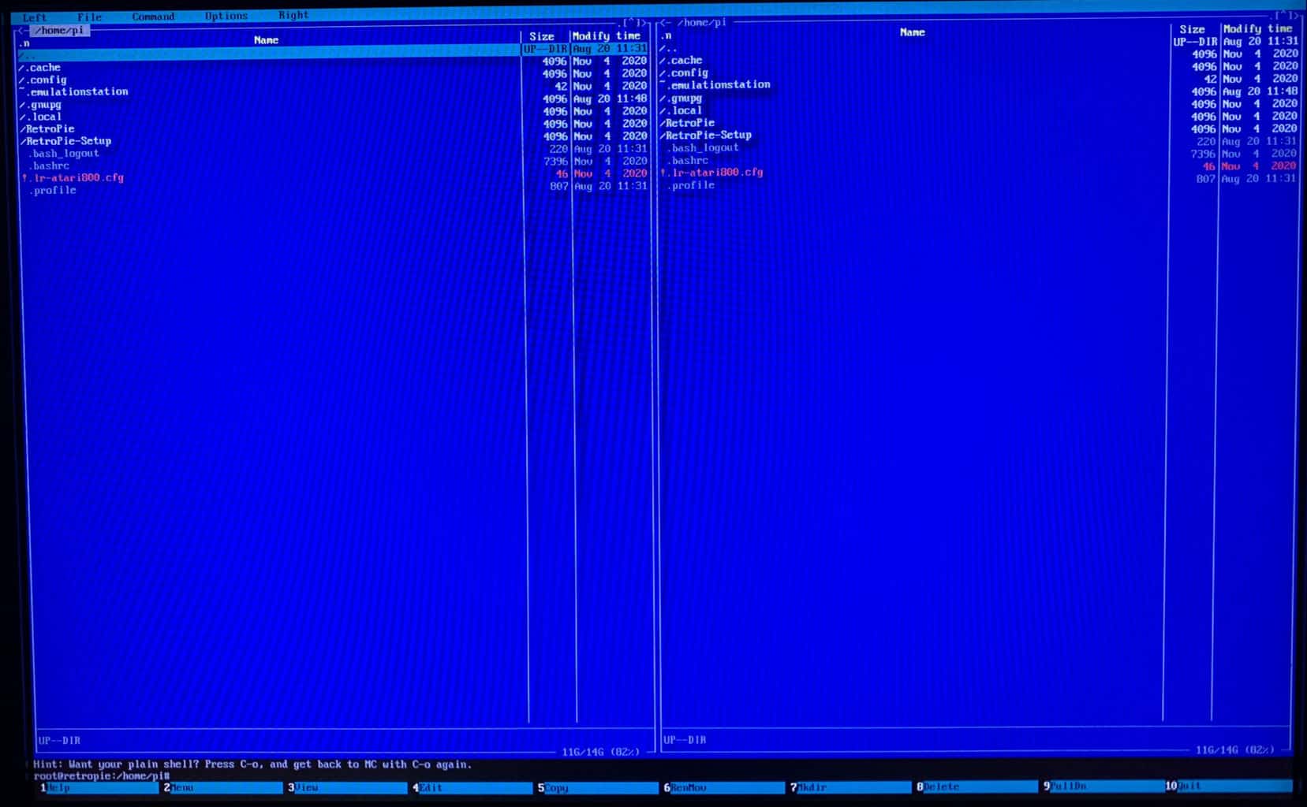Screen dimensions: 1307x807
Task: Click the .n sort indicator in right panel
Action: (x=667, y=35)
